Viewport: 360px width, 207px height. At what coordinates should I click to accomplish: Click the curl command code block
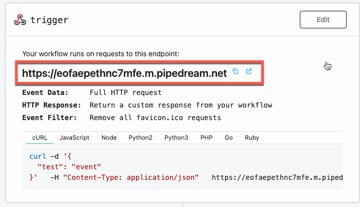point(183,167)
